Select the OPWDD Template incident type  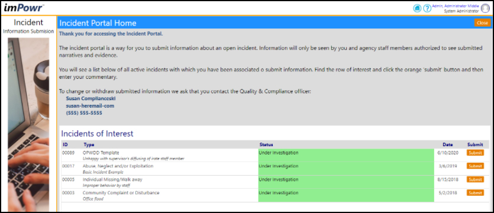tap(101, 153)
